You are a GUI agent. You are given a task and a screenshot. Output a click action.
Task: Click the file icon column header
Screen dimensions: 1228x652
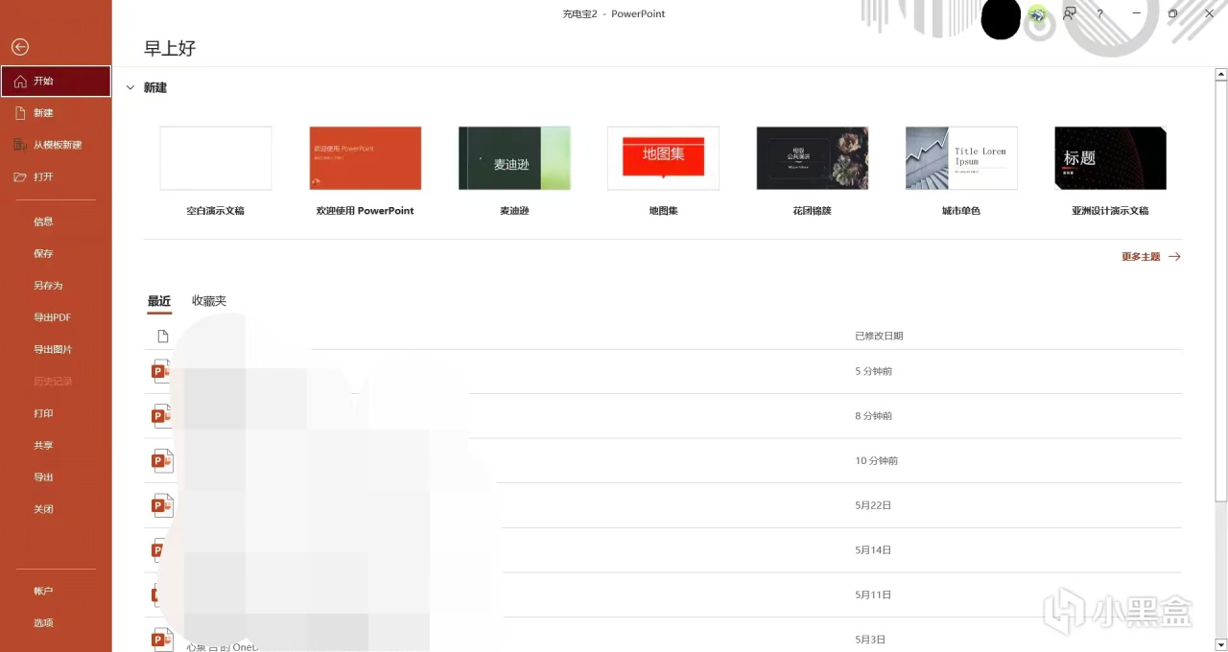(163, 337)
